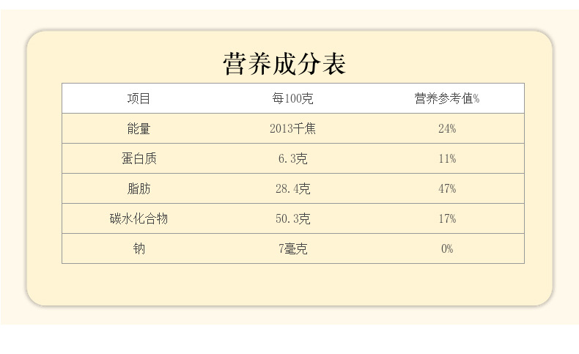Viewport: 579px width, 354px height.
Task: Click the 脂肪 row label
Action: pos(139,189)
